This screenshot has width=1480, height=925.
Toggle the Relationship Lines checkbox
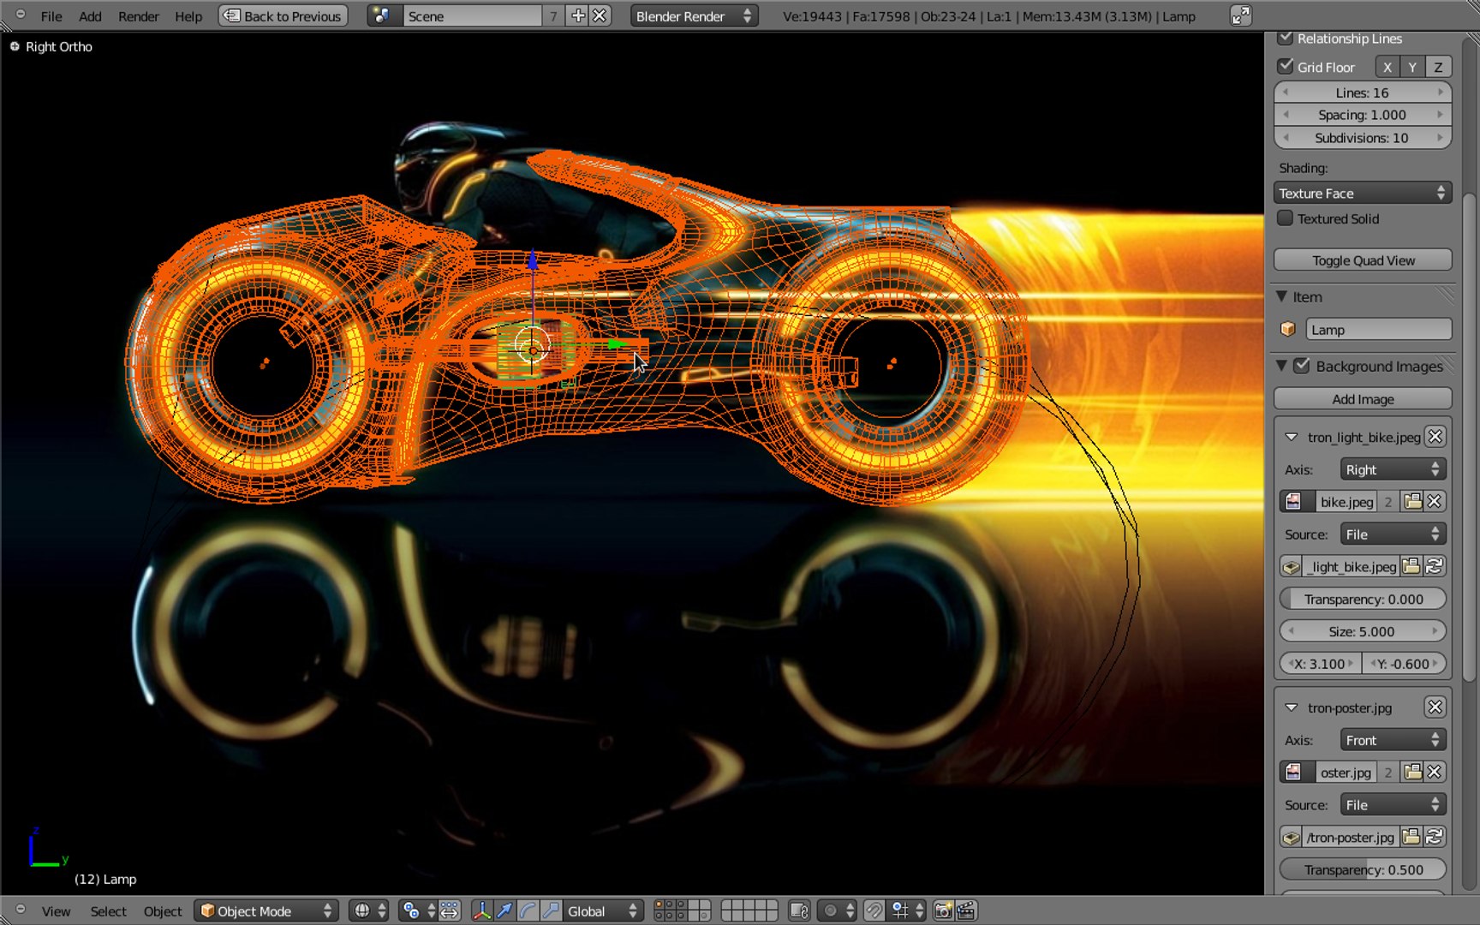1285,38
